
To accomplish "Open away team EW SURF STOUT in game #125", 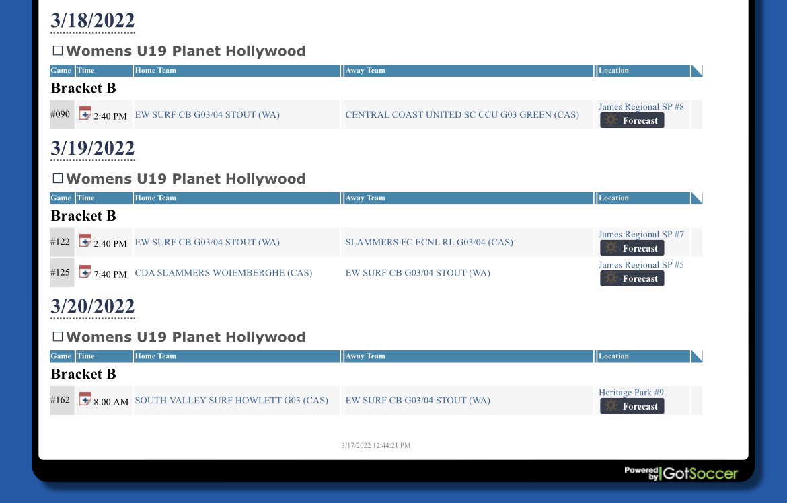I will point(418,272).
